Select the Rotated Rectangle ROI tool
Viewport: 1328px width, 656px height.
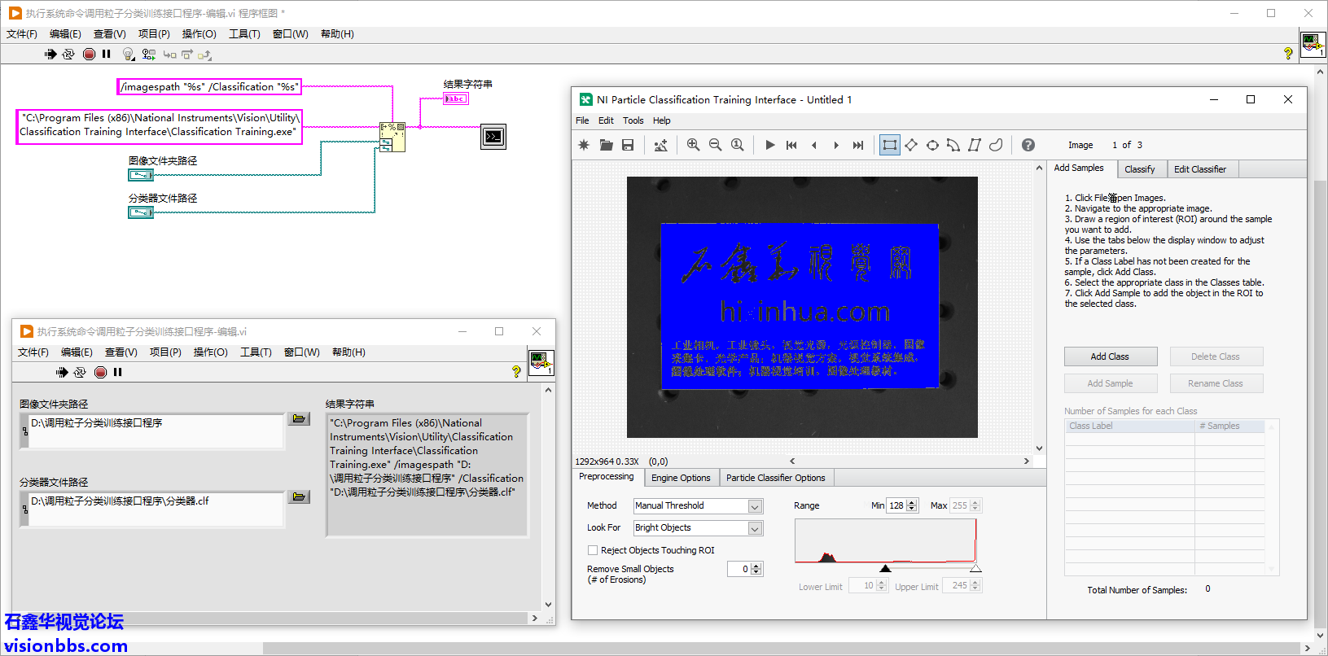pyautogui.click(x=911, y=145)
